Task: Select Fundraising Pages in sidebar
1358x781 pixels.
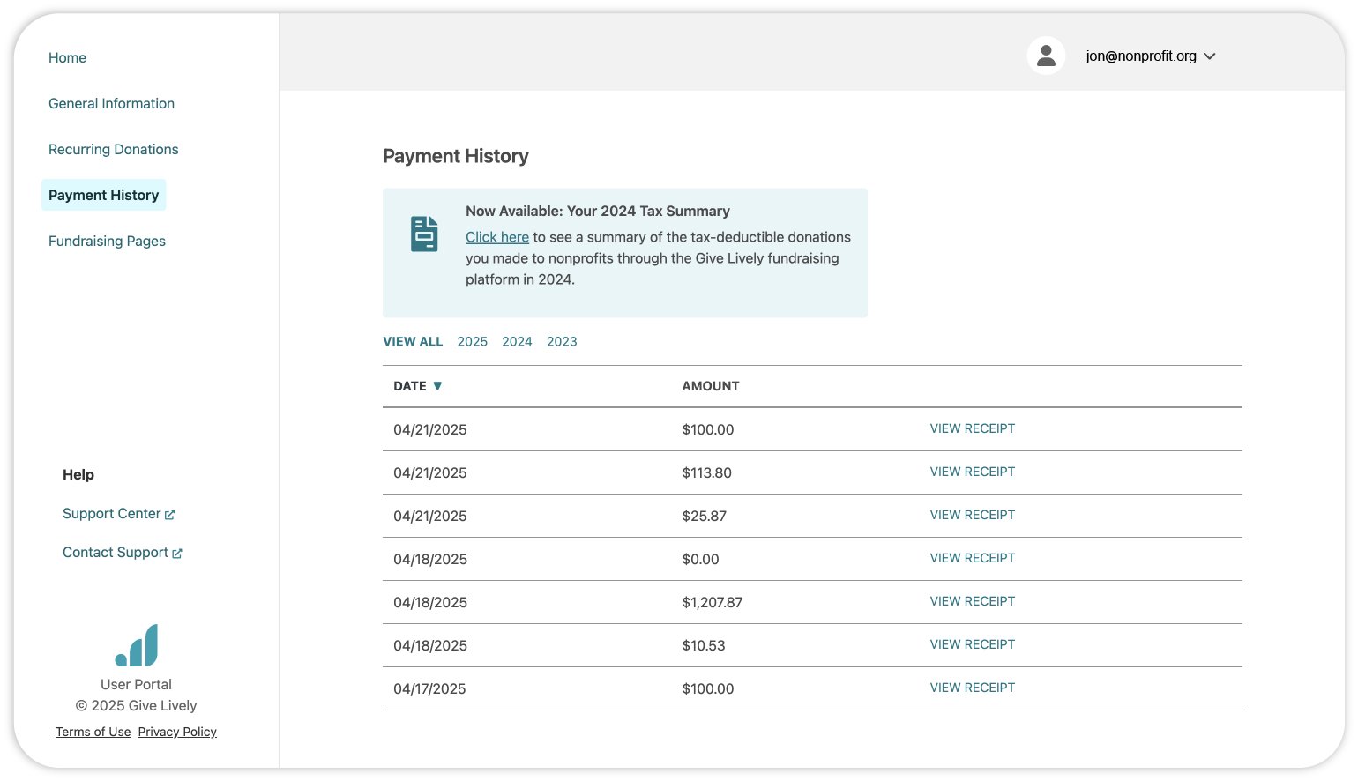Action: click(x=107, y=241)
